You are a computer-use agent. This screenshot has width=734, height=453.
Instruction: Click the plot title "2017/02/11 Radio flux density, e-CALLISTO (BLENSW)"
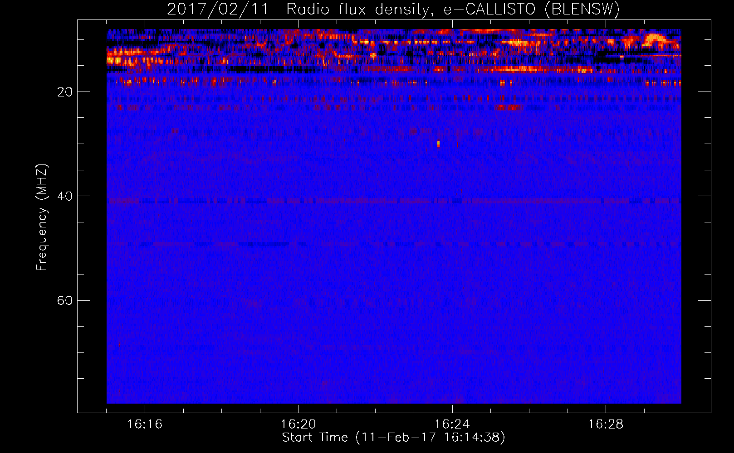(x=393, y=9)
